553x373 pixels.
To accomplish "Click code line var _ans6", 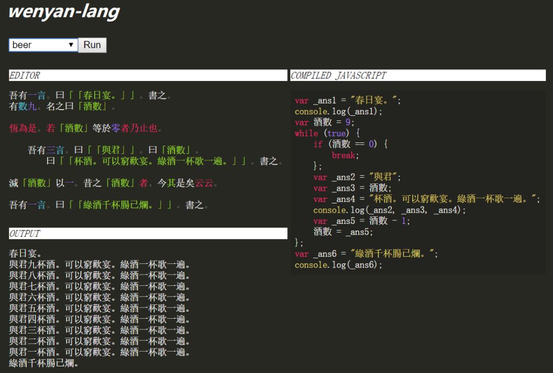I will pos(367,254).
